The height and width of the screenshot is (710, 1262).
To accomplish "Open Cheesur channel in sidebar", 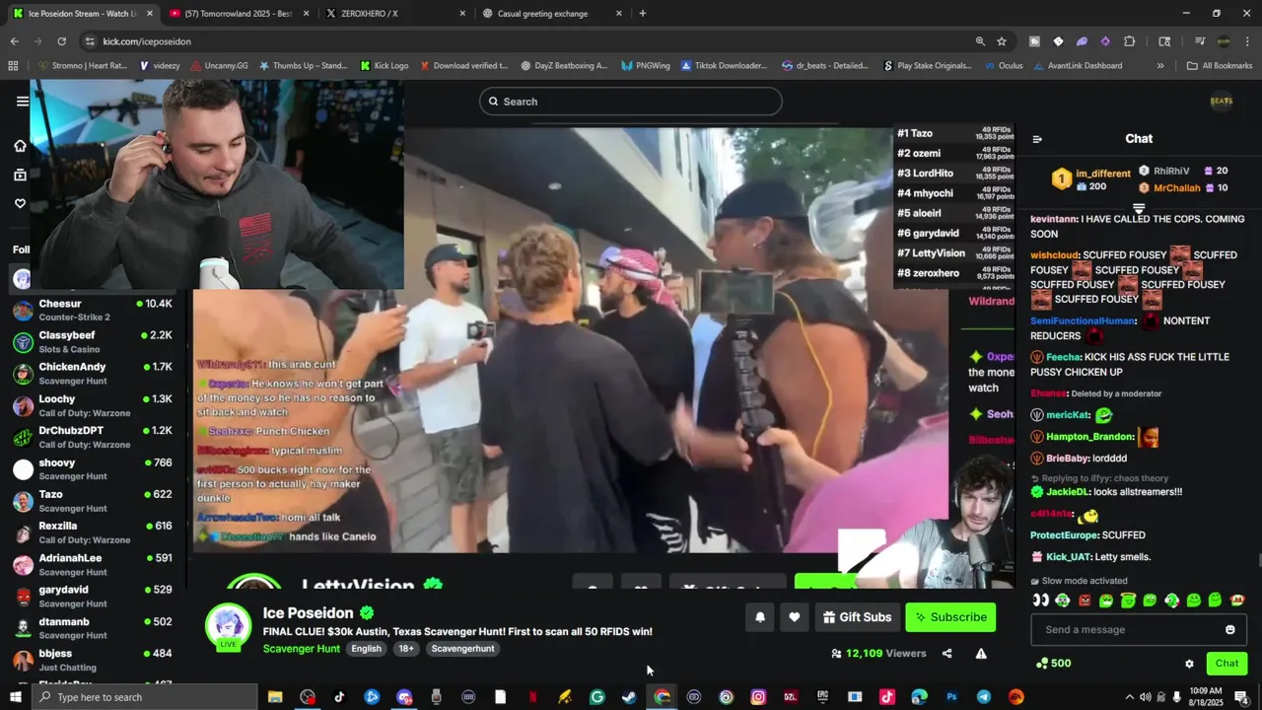I will tap(93, 310).
